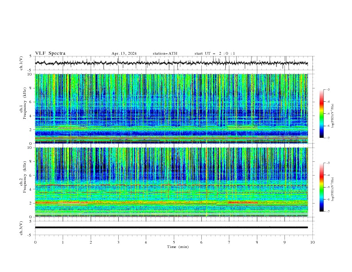Click the time axis tick label "3"

118,242
